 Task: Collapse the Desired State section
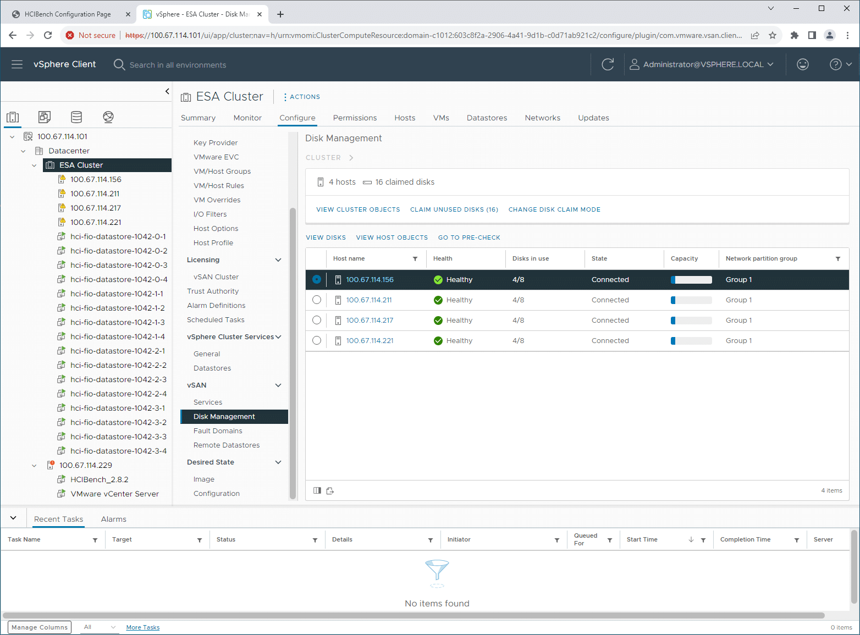pos(278,462)
